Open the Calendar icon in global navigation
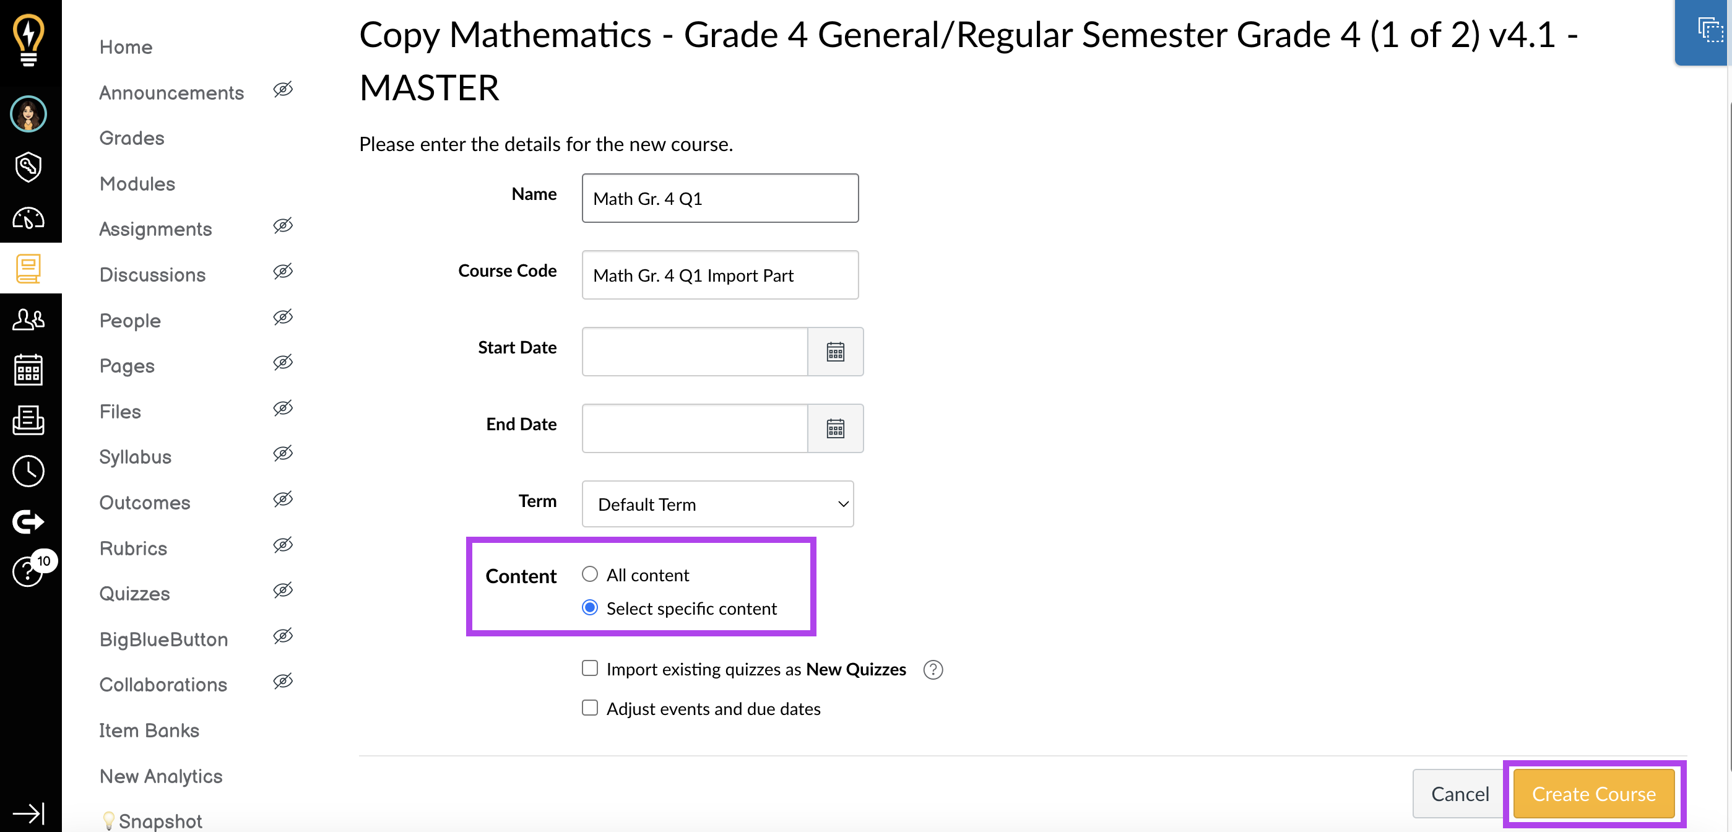 click(x=28, y=370)
